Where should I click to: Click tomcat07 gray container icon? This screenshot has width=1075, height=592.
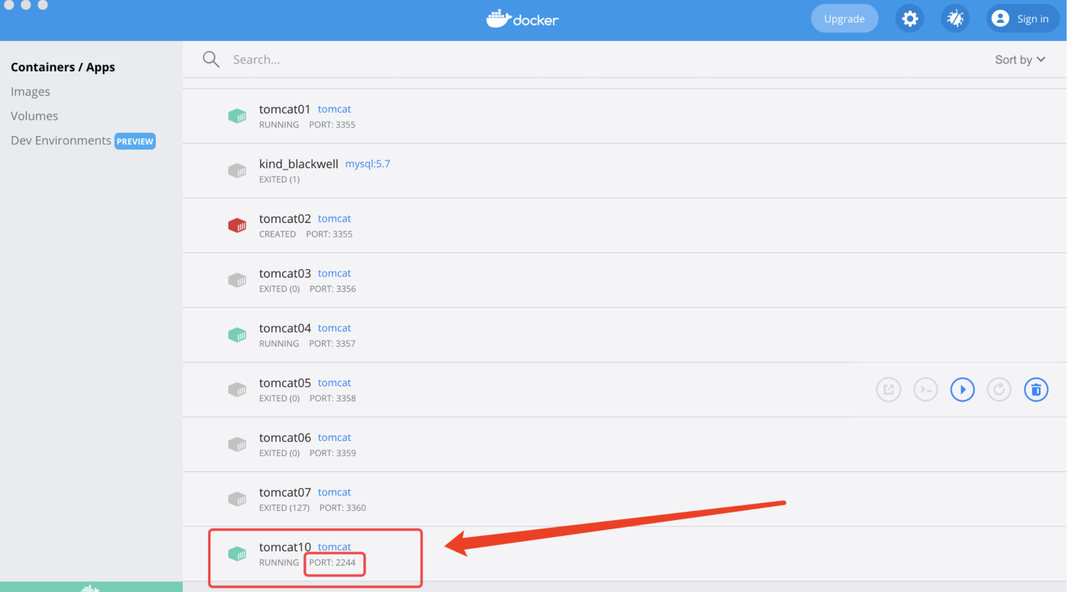237,499
